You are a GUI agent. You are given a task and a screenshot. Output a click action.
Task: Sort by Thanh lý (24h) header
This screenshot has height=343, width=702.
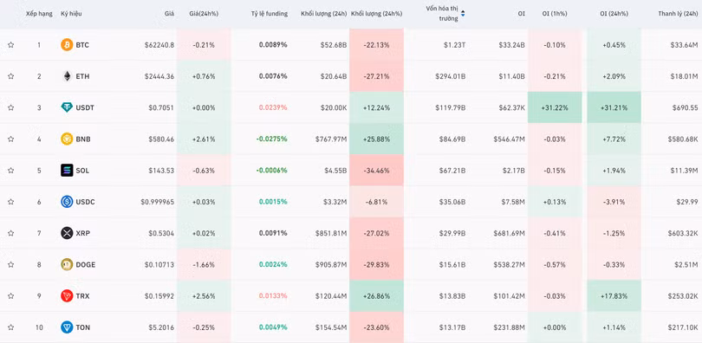(678, 14)
